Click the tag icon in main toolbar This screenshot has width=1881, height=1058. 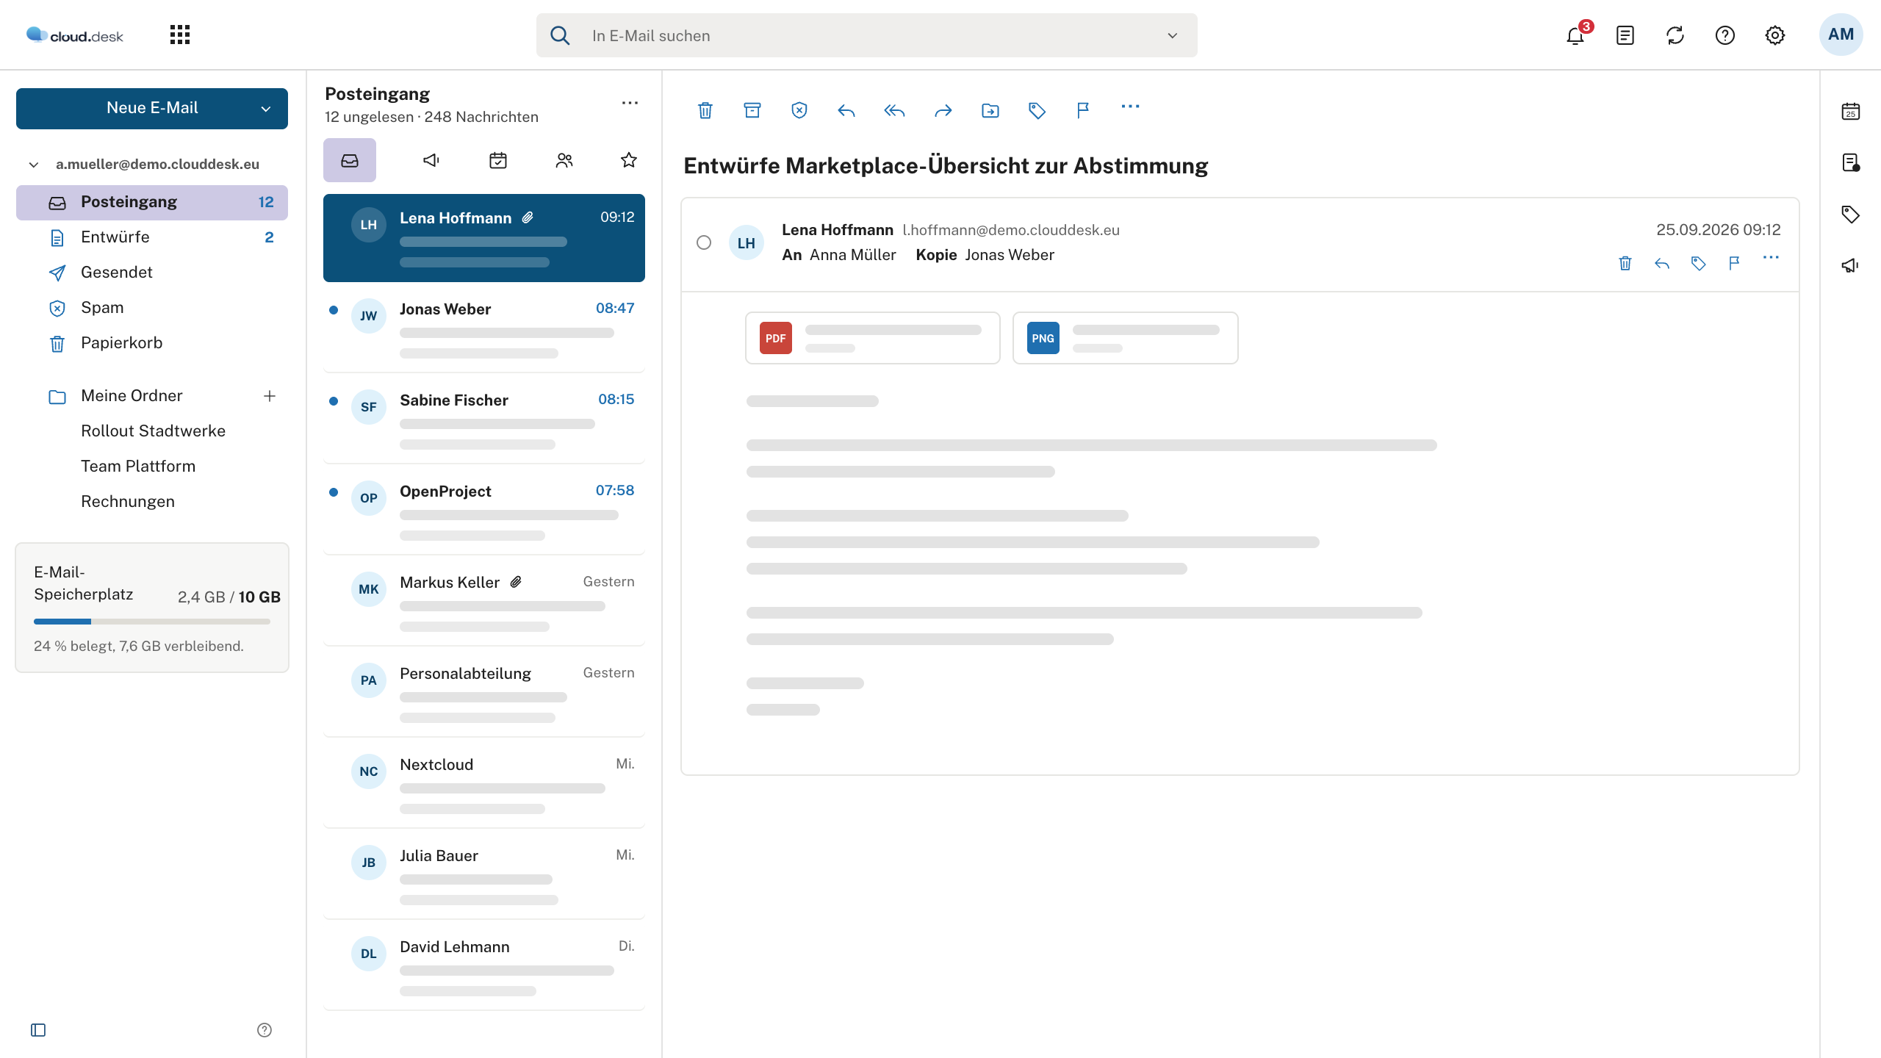click(x=1037, y=110)
